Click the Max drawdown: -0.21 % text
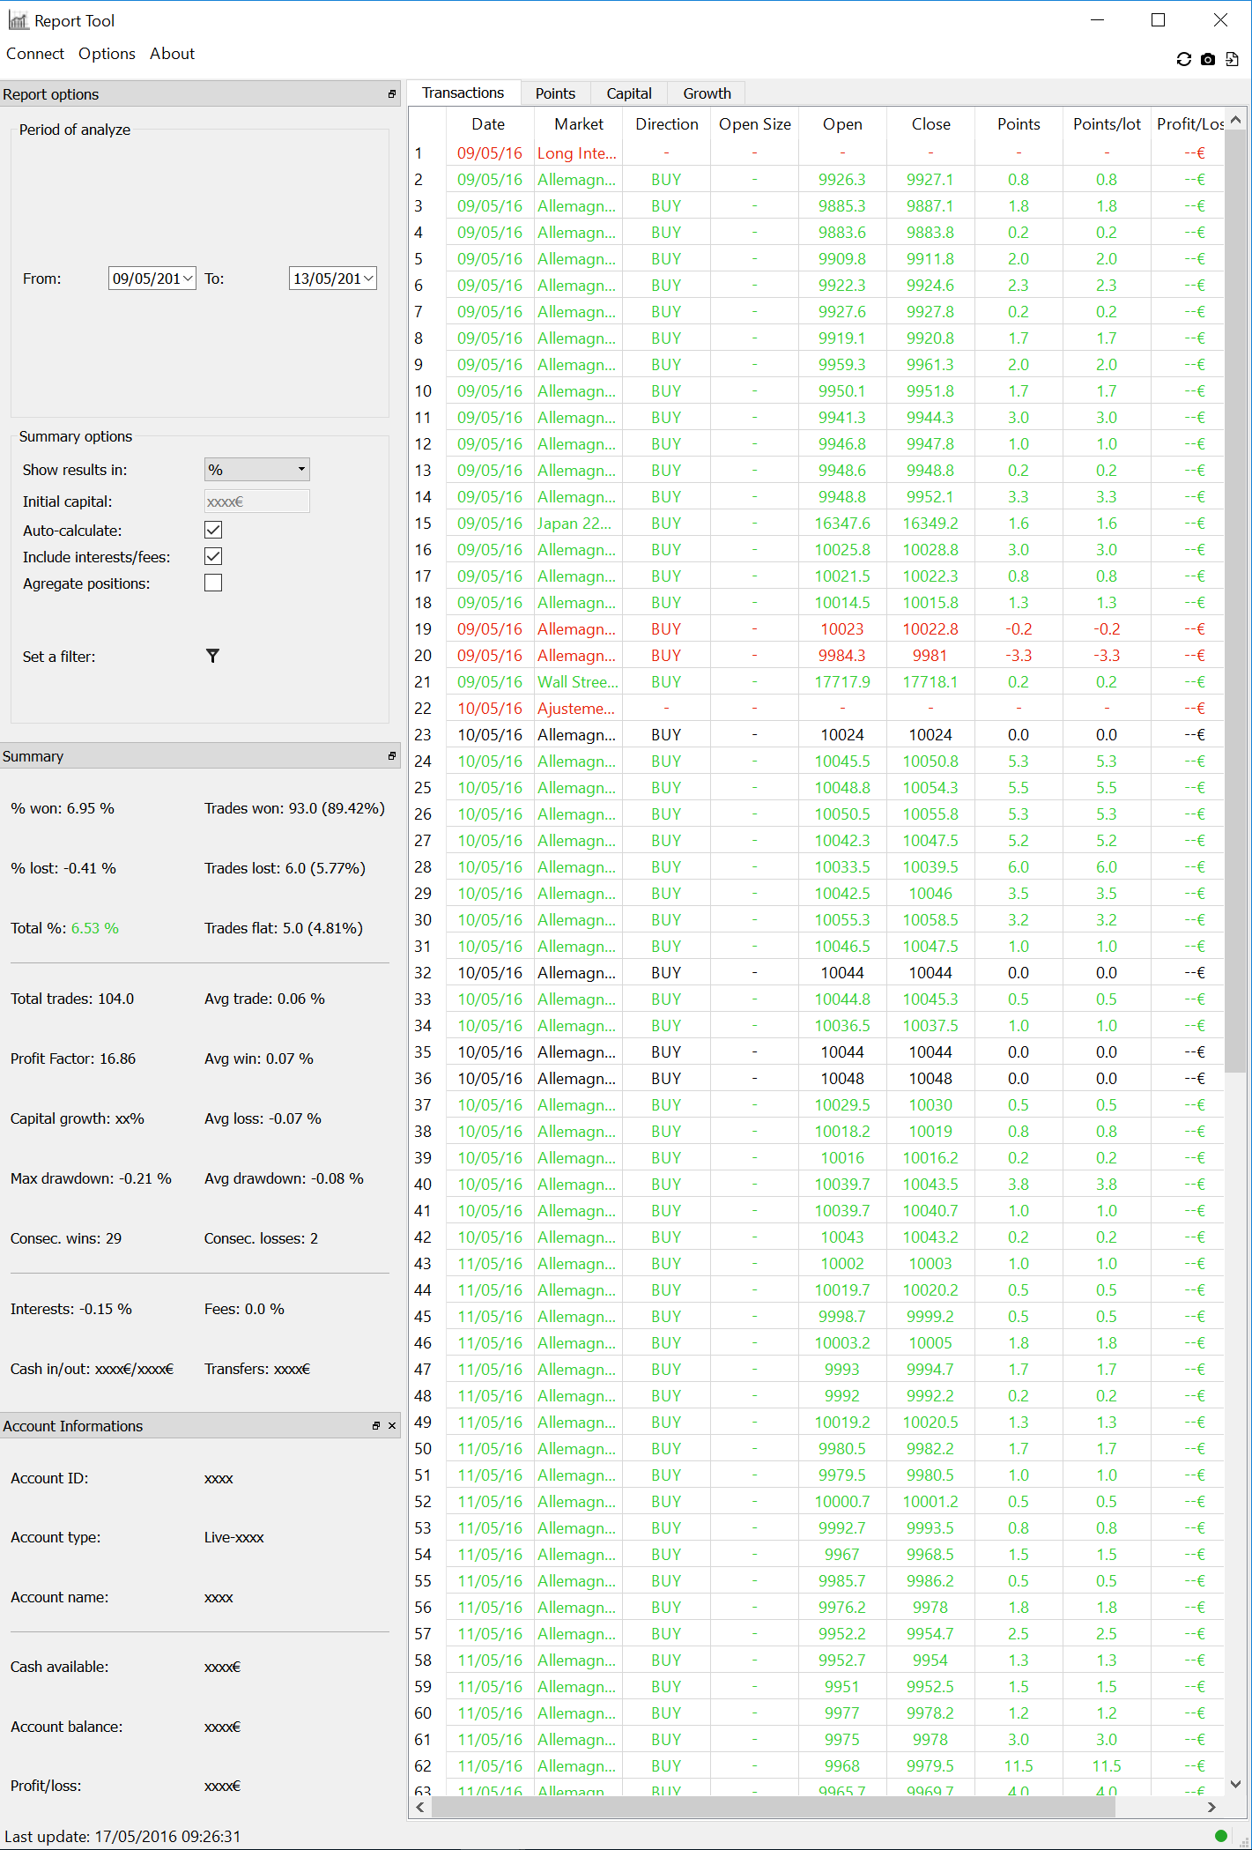The height and width of the screenshot is (1850, 1252). [x=91, y=1178]
